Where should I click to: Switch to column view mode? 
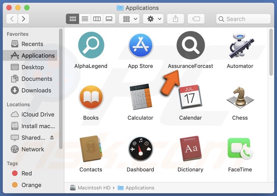97,19
